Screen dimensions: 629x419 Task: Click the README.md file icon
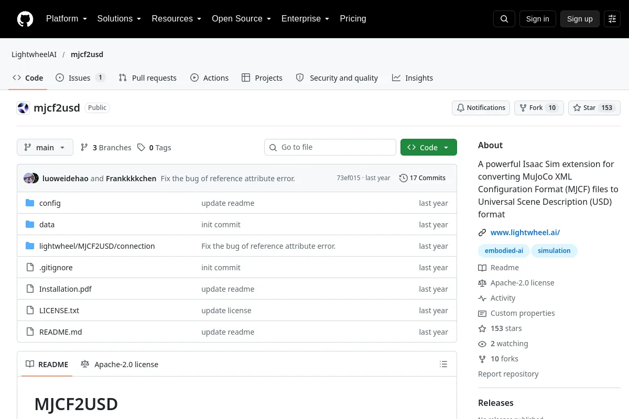[x=30, y=332]
